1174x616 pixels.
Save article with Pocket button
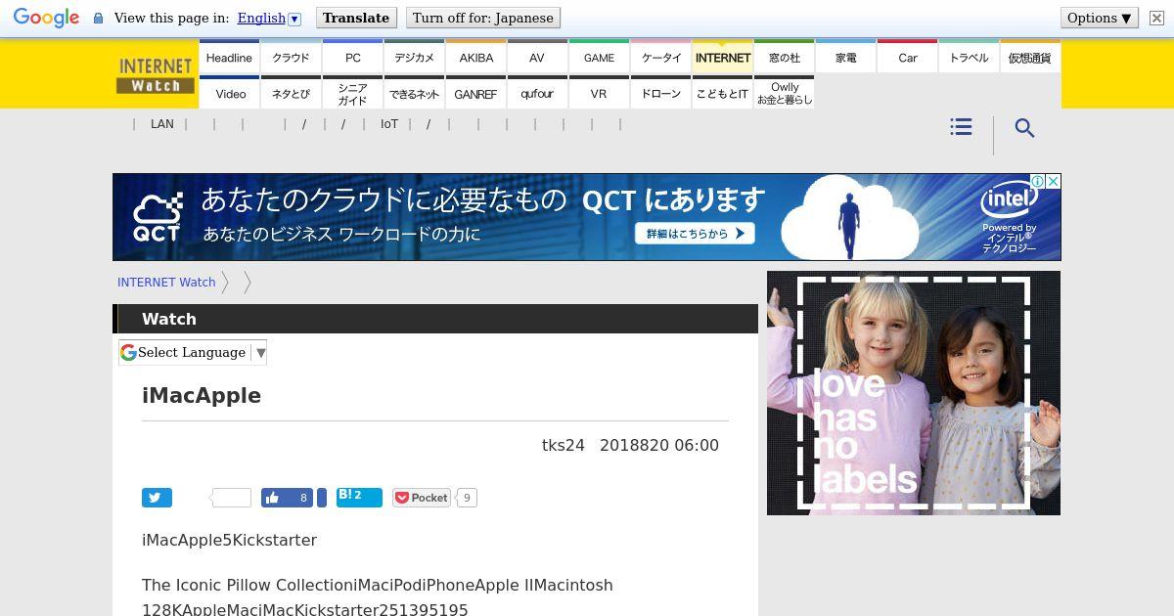[422, 498]
